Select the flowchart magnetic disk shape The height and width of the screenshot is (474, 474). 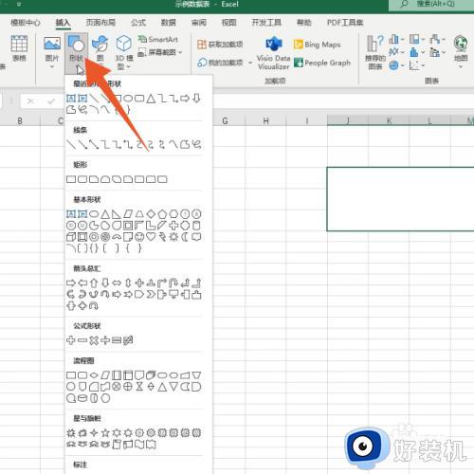pyautogui.click(x=82, y=398)
